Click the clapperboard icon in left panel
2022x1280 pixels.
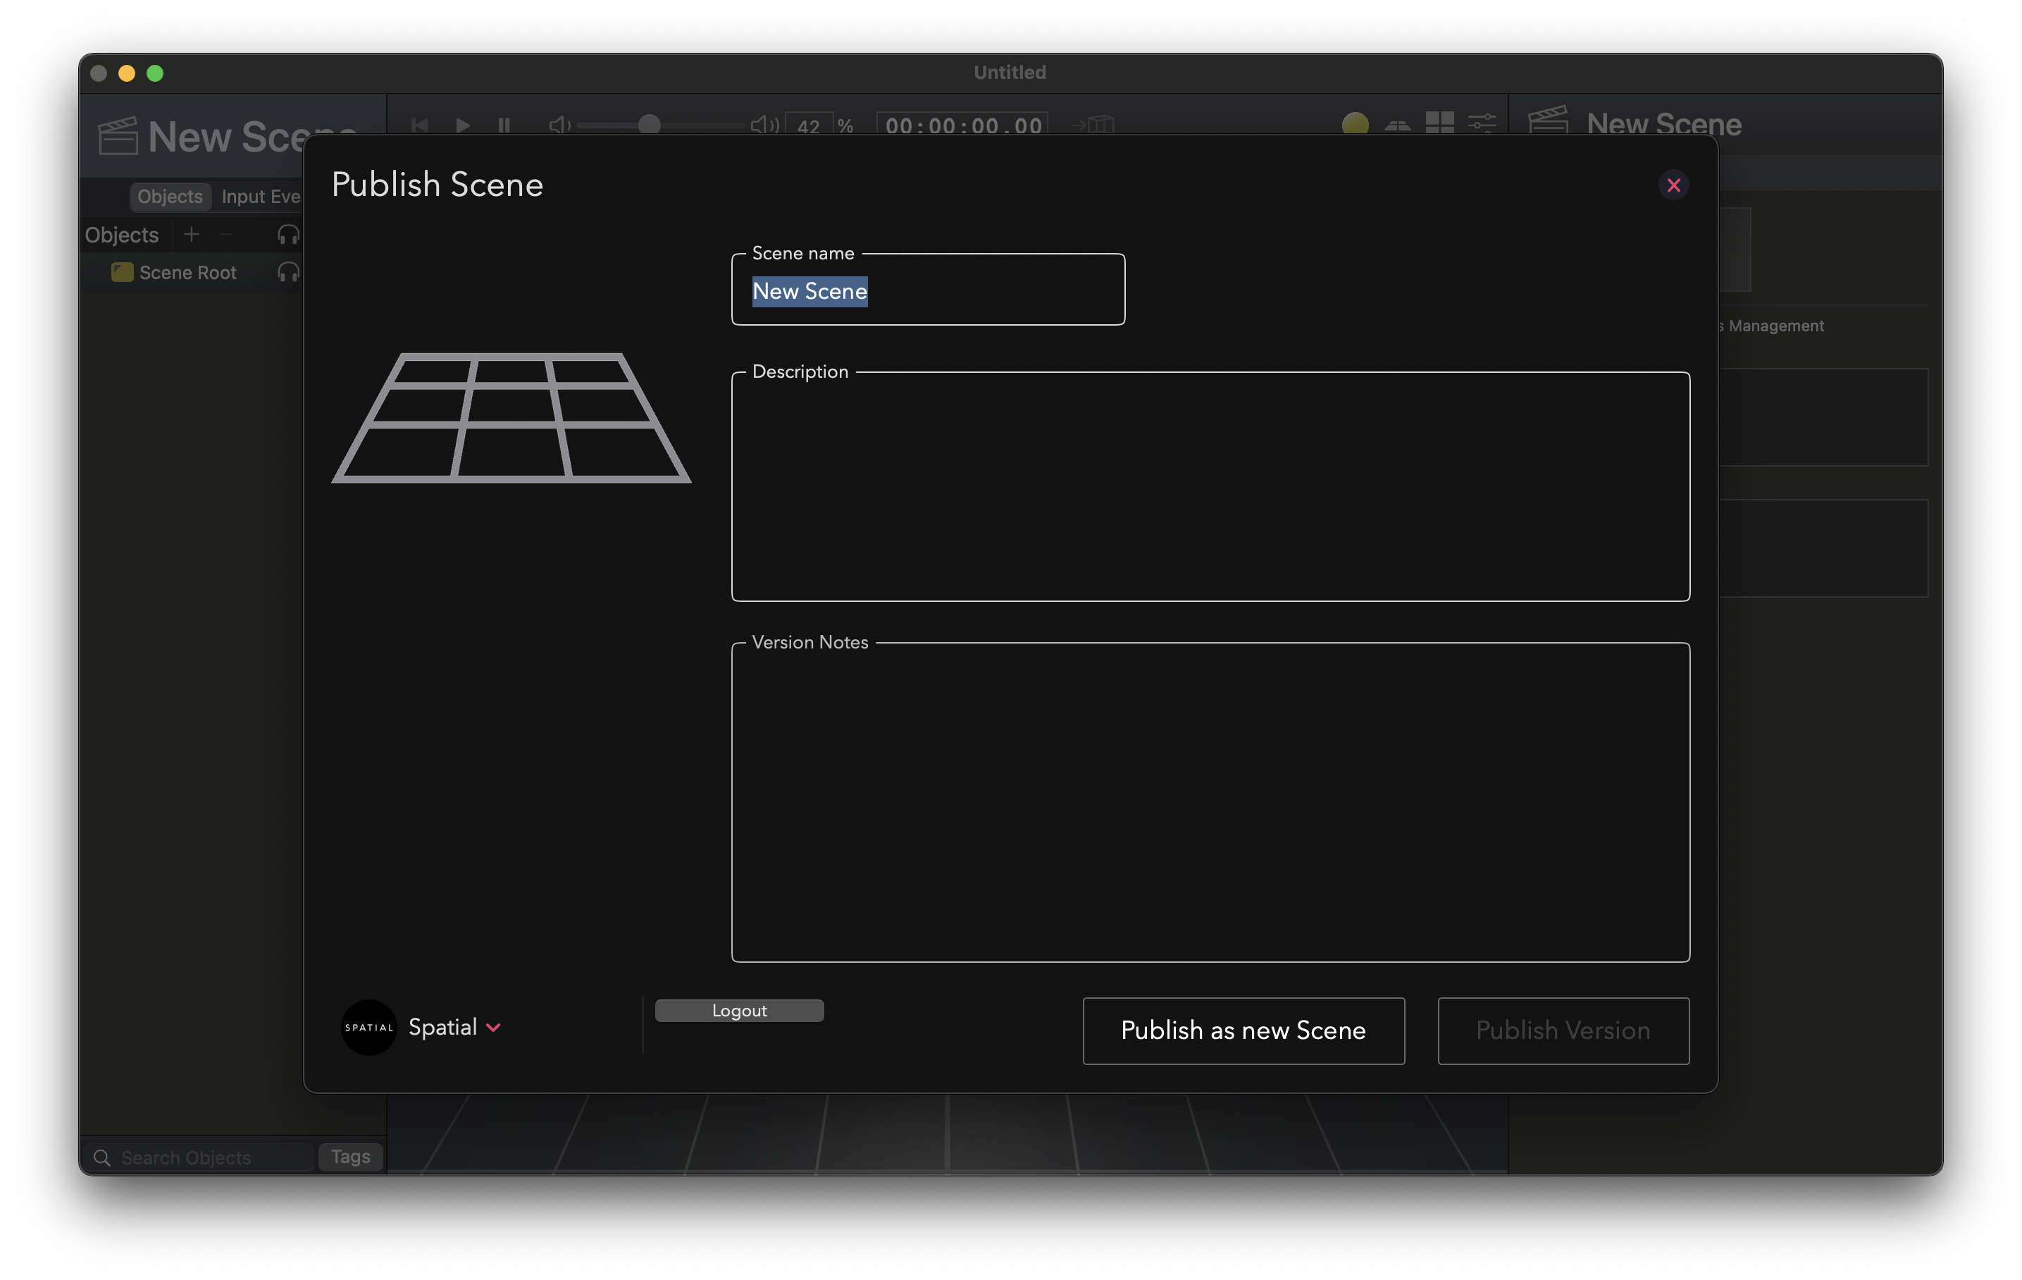coord(118,136)
